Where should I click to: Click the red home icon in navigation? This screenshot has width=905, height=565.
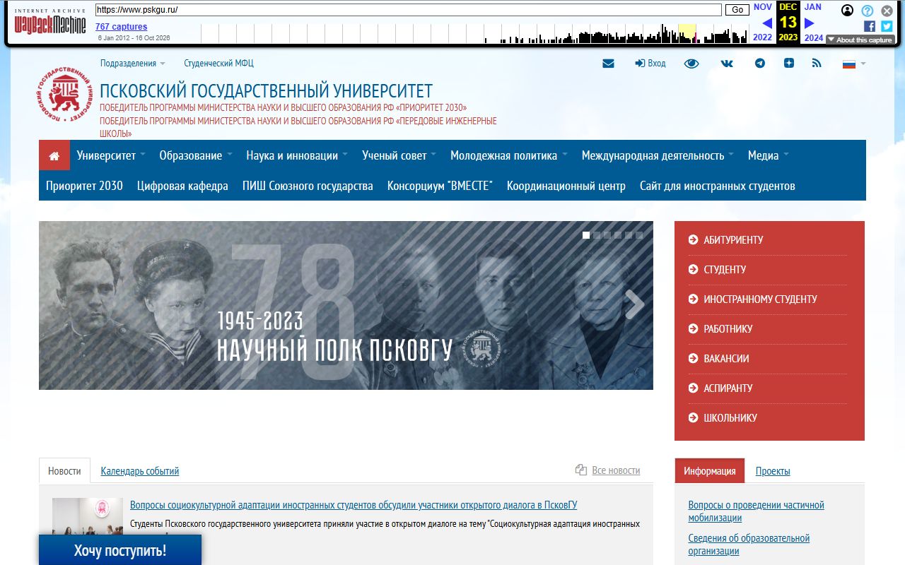click(x=54, y=155)
